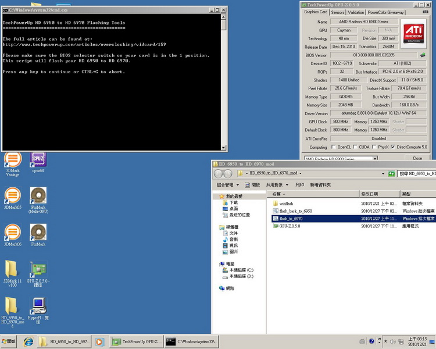Switch to the Graphics Card tab

click(x=315, y=12)
